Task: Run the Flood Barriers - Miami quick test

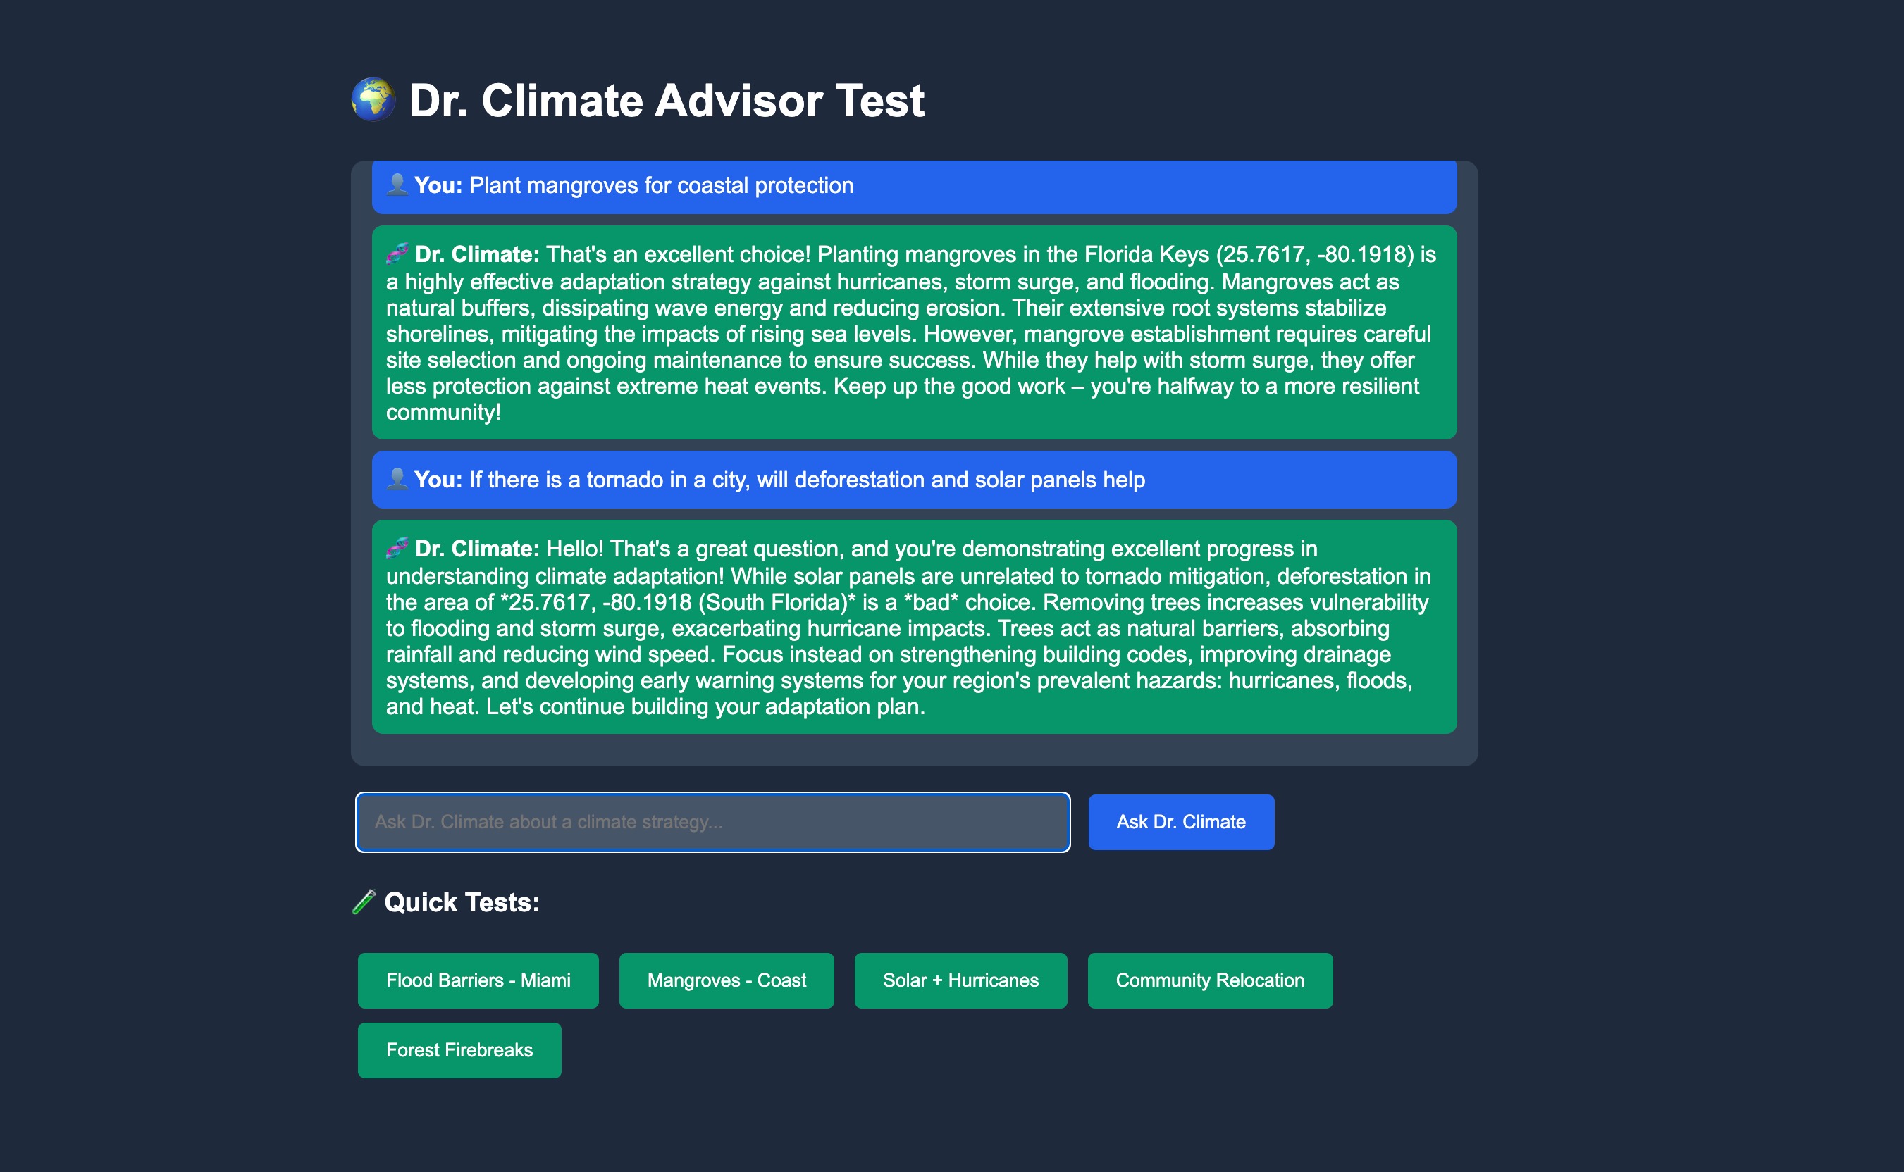Action: pyautogui.click(x=478, y=980)
